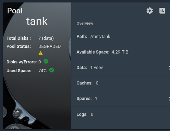Click the hard drive background image
Viewport: 170px width, 131px height.
click(x=37, y=100)
